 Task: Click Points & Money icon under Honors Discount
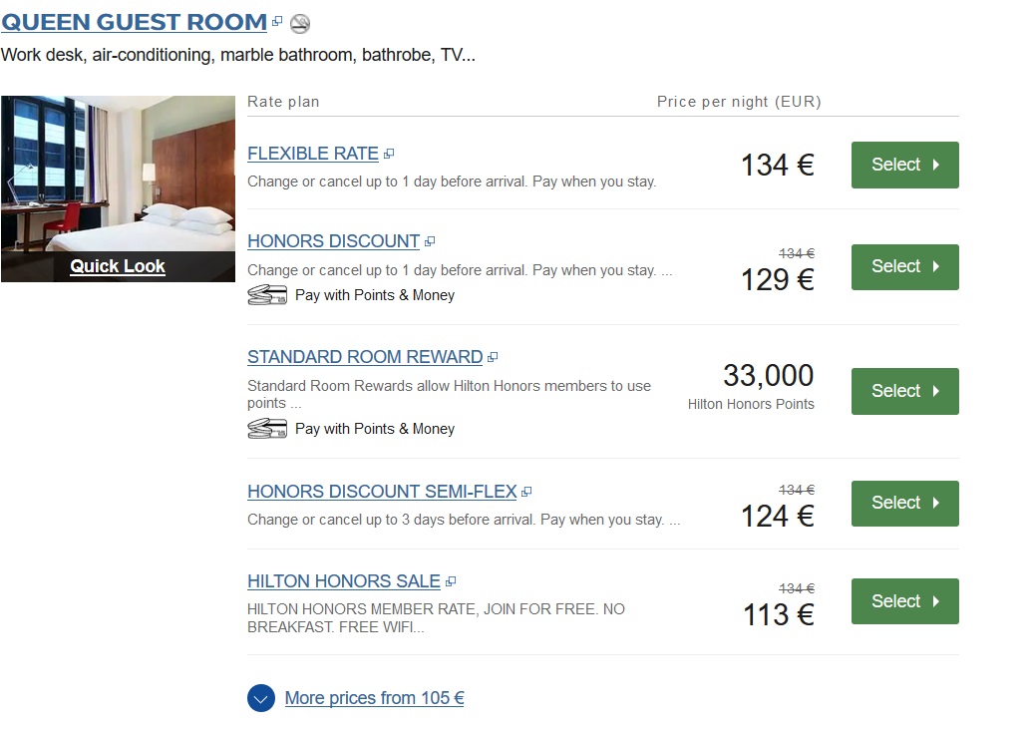tap(266, 295)
